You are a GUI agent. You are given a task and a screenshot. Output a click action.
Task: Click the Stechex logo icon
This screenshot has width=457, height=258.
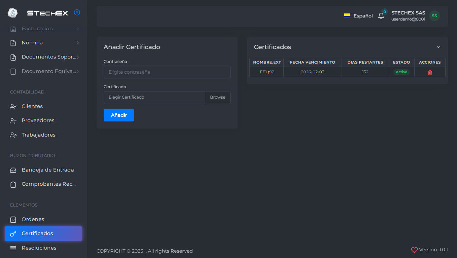12,13
